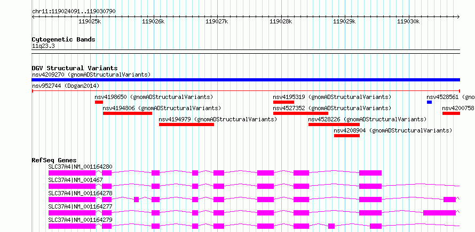Click the 119025k ruler tick label
The image size is (475, 232).
[x=90, y=21]
